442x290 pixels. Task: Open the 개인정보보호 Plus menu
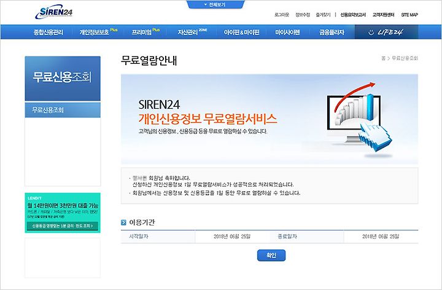pos(98,32)
